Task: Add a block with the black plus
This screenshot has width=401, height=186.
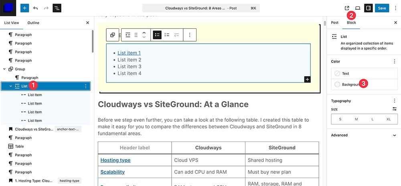Action: (308, 79)
